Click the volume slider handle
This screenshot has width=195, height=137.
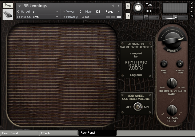[x=175, y=18]
